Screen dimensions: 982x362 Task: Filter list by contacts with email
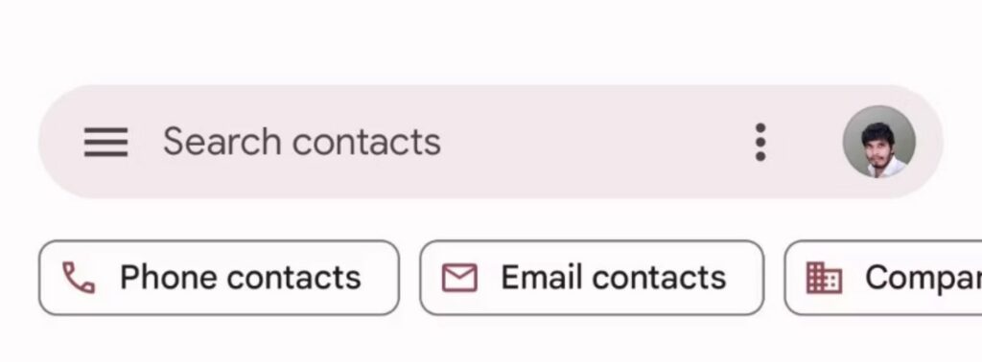click(592, 278)
